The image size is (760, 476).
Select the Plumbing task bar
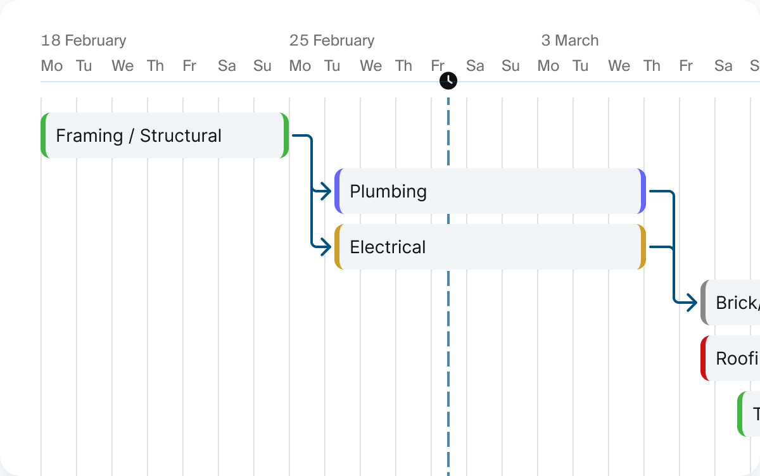point(488,191)
